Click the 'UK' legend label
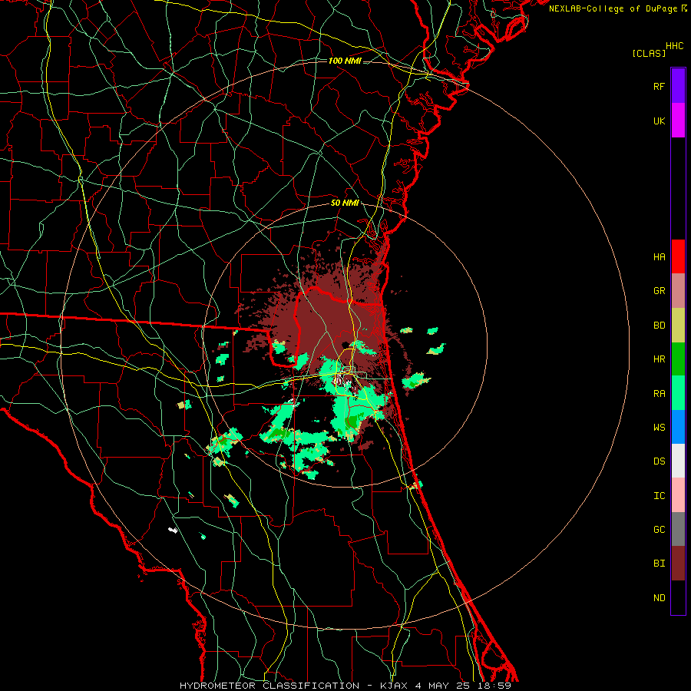The image size is (691, 691). (x=660, y=121)
